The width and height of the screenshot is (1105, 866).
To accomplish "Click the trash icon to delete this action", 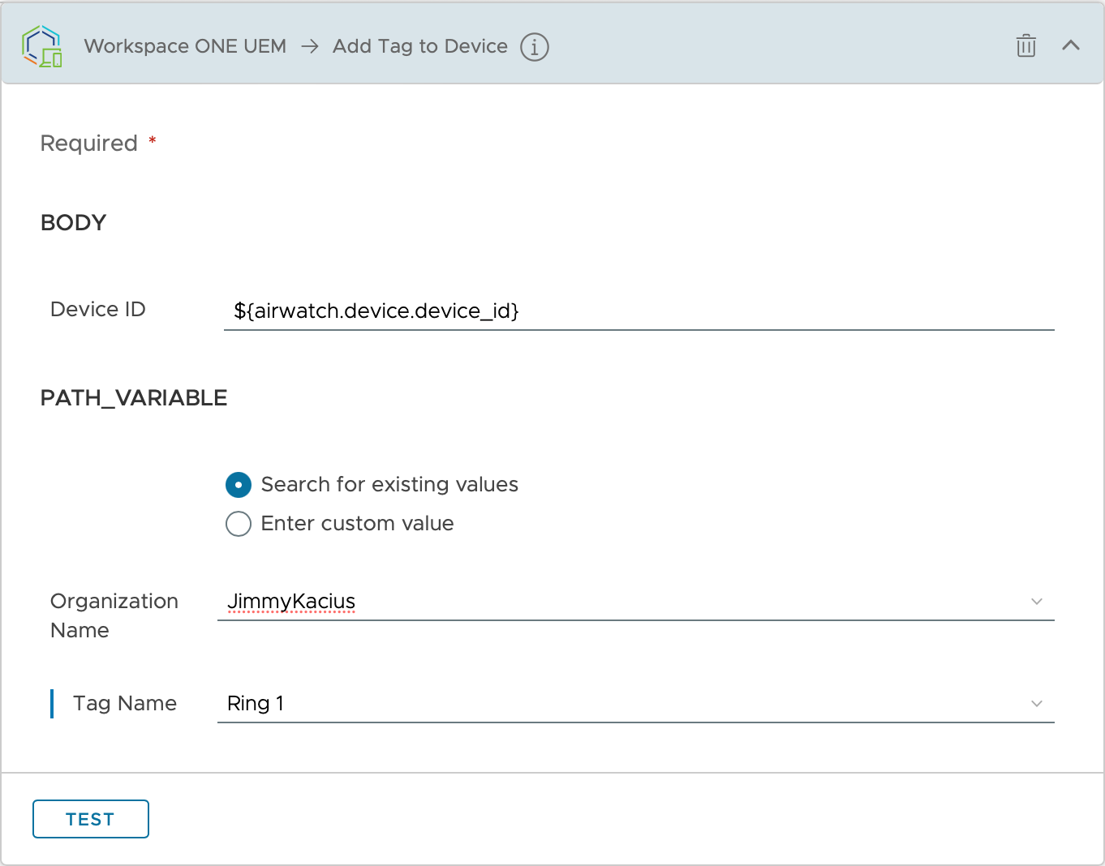I will (x=1025, y=46).
